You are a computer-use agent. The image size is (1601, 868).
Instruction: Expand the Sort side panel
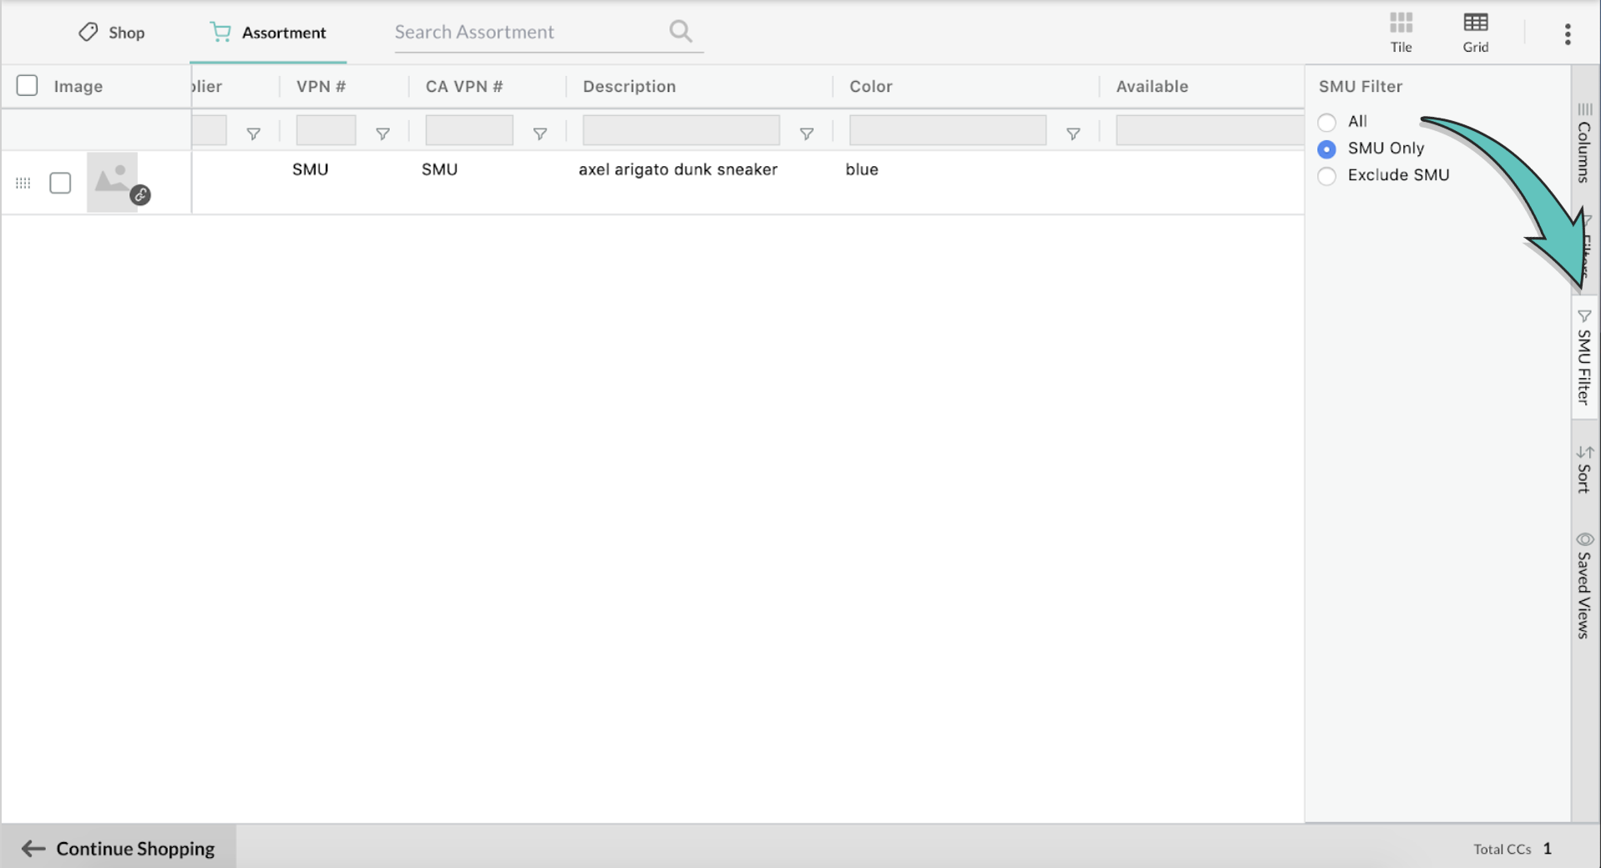(x=1583, y=469)
